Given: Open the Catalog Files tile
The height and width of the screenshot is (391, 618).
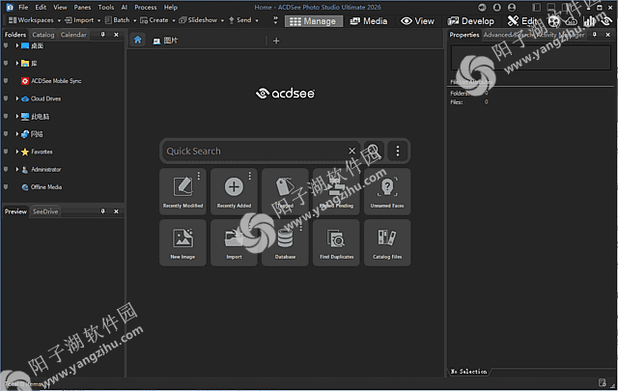Looking at the screenshot, I should [x=387, y=242].
